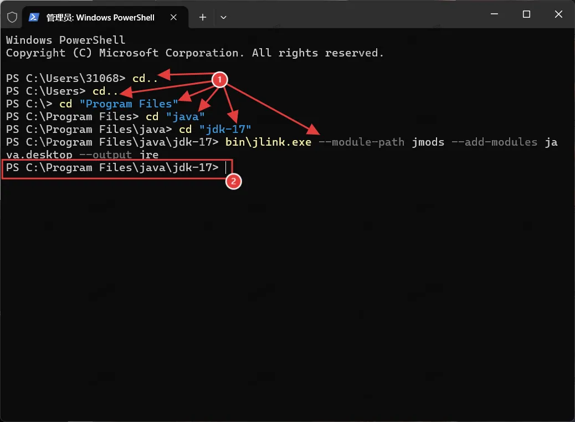575x422 pixels.
Task: Click the --add-modules parameter
Action: click(x=494, y=142)
